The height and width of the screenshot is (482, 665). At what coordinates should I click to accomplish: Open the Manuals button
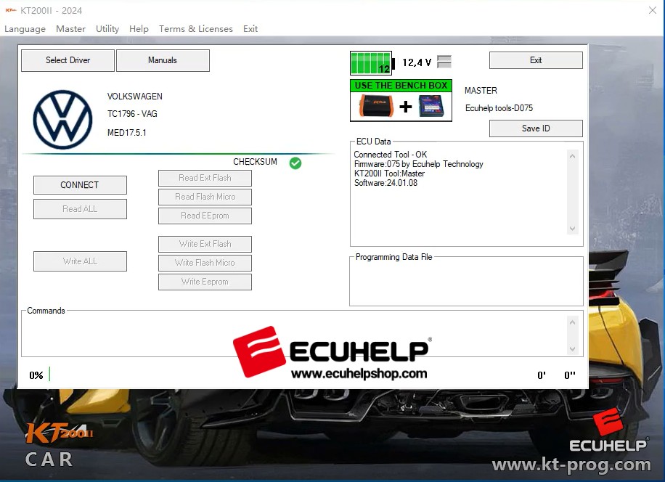[163, 60]
